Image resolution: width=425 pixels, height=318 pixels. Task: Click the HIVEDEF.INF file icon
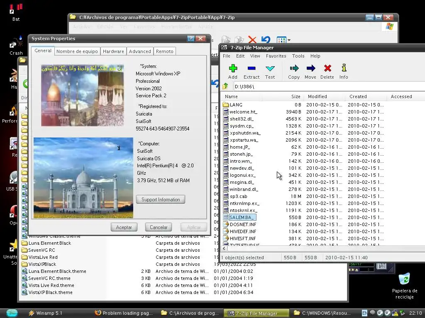[226, 231]
